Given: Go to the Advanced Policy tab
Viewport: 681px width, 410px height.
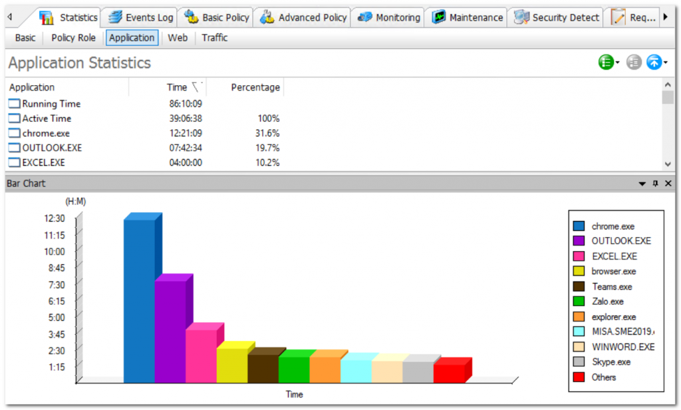Looking at the screenshot, I should tap(303, 17).
